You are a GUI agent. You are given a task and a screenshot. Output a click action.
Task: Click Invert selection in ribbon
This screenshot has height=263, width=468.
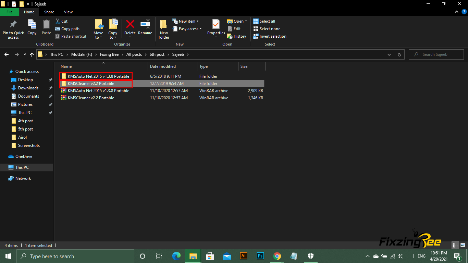coord(270,36)
